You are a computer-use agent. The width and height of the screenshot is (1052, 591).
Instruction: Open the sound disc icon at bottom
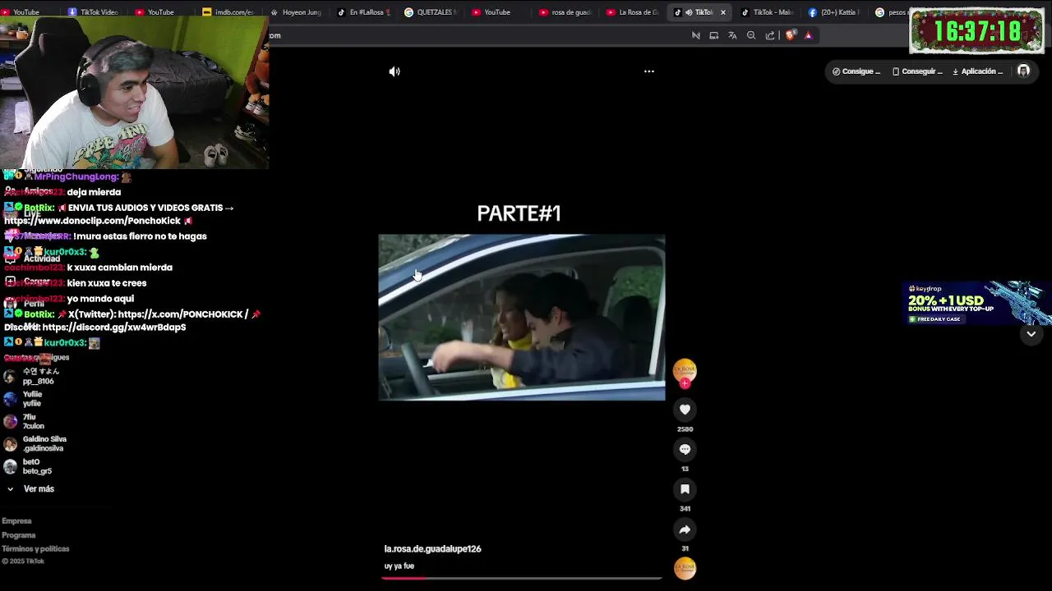point(685,568)
